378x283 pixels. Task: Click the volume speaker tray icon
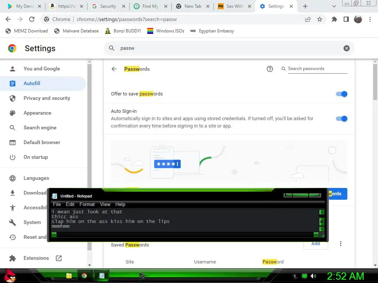pyautogui.click(x=313, y=276)
